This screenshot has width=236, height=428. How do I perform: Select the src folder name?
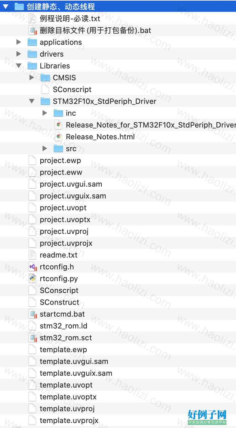coord(71,148)
